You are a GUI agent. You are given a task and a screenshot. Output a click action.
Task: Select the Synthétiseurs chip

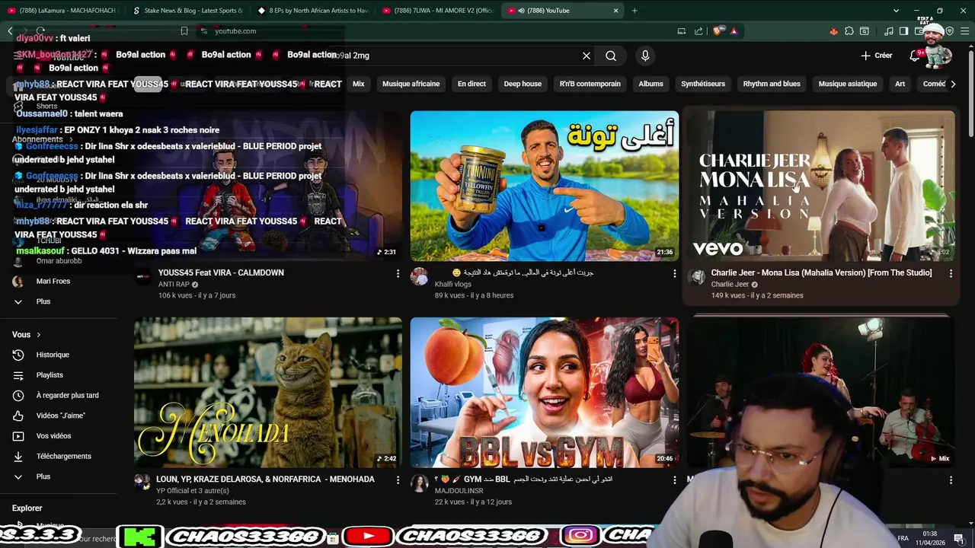tap(703, 84)
